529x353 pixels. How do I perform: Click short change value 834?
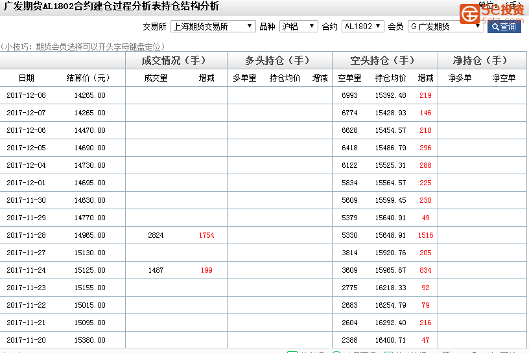425,270
